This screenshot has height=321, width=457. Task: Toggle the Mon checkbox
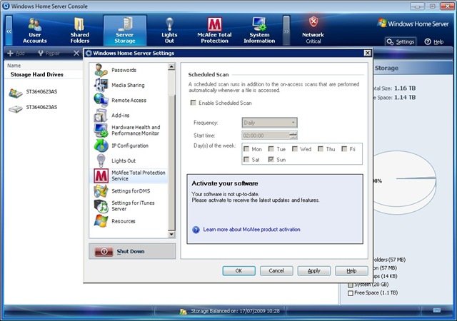(x=246, y=149)
